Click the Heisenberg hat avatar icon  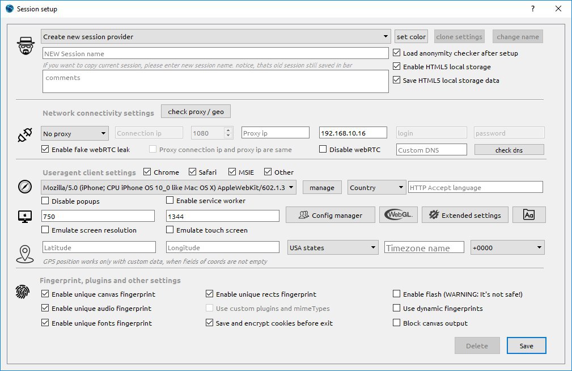26,45
